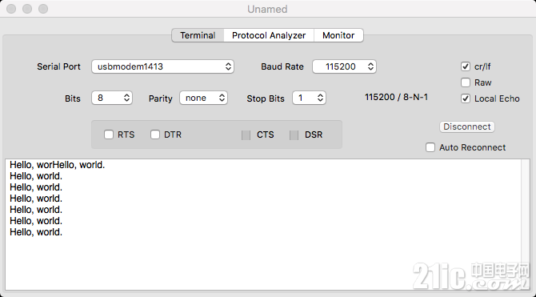
Task: Close the Unamed window
Action: tap(11, 9)
